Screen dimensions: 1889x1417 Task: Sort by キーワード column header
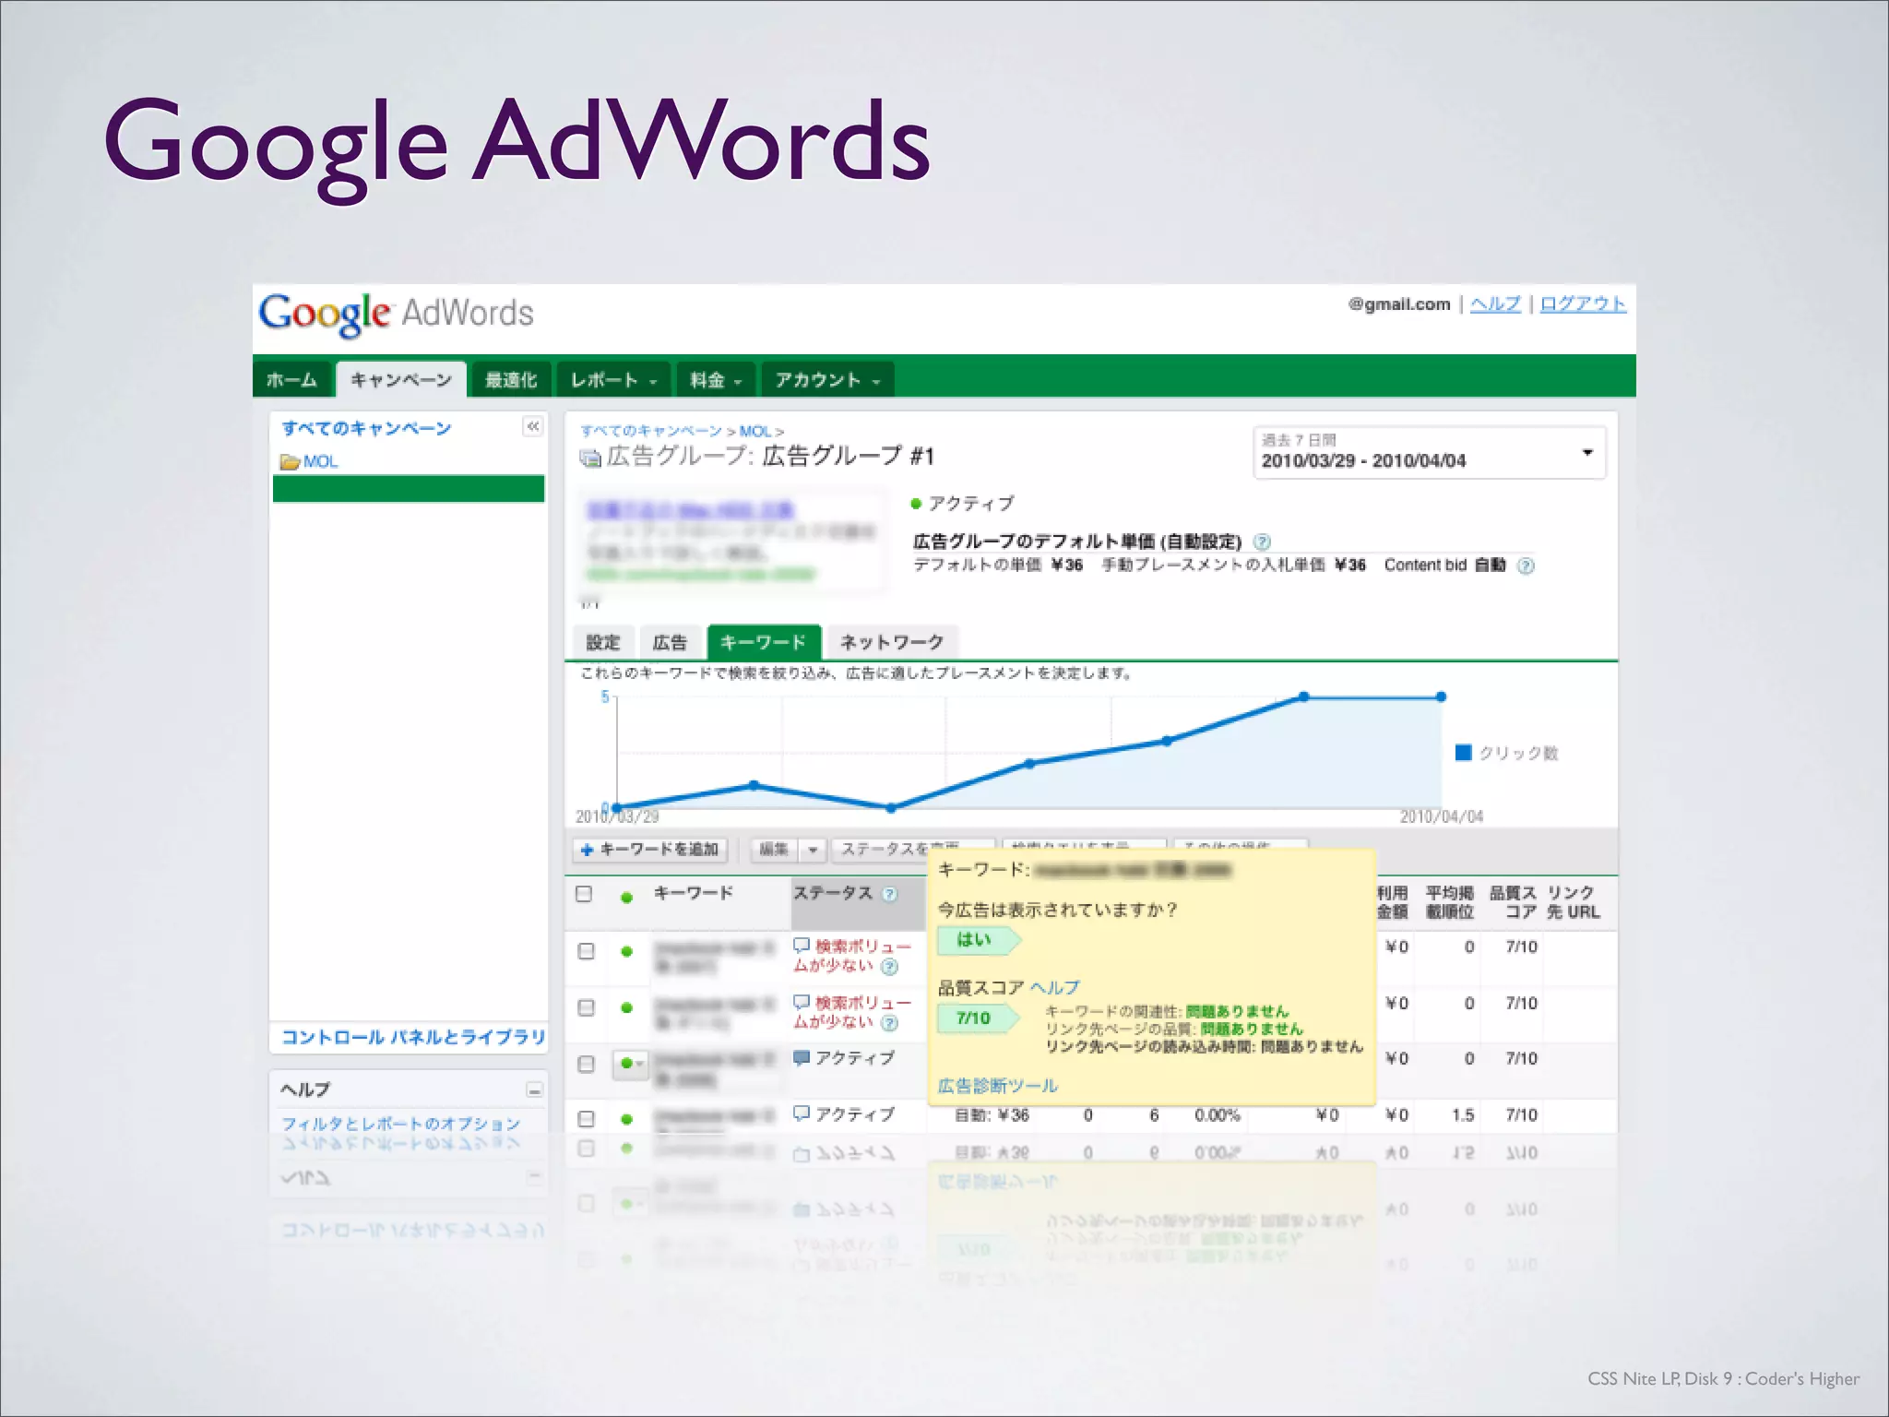pyautogui.click(x=694, y=893)
